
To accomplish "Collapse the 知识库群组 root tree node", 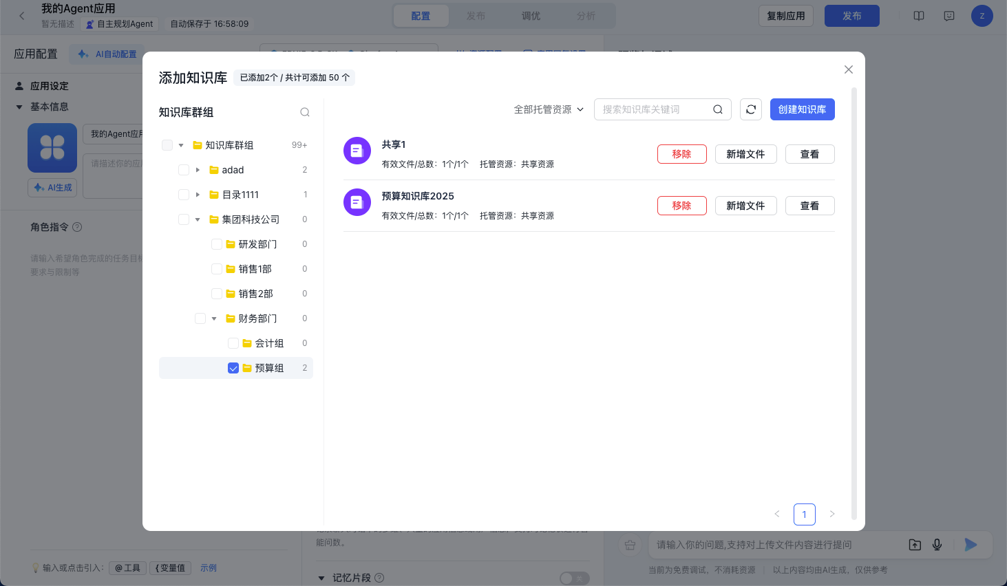I will 181,145.
